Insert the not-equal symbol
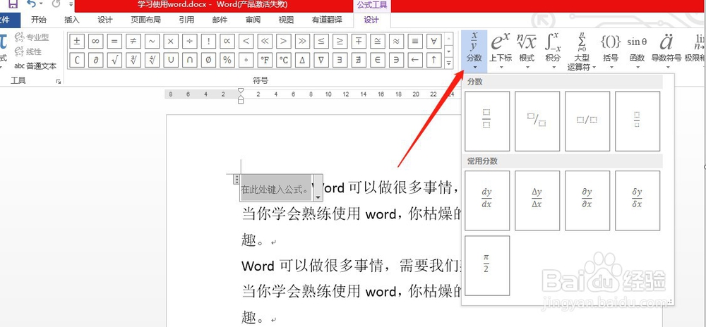Screen dimensions: 706x327 coord(133,42)
